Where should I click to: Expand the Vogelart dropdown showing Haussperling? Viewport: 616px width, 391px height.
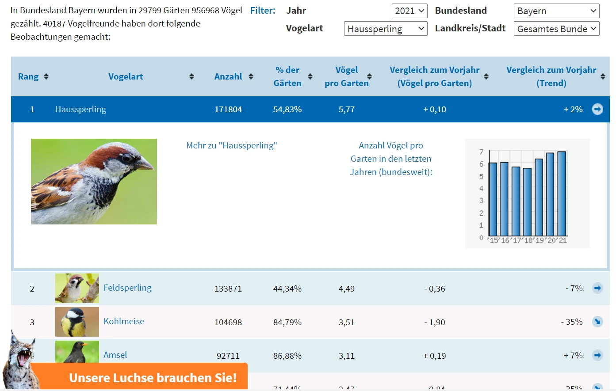point(385,29)
